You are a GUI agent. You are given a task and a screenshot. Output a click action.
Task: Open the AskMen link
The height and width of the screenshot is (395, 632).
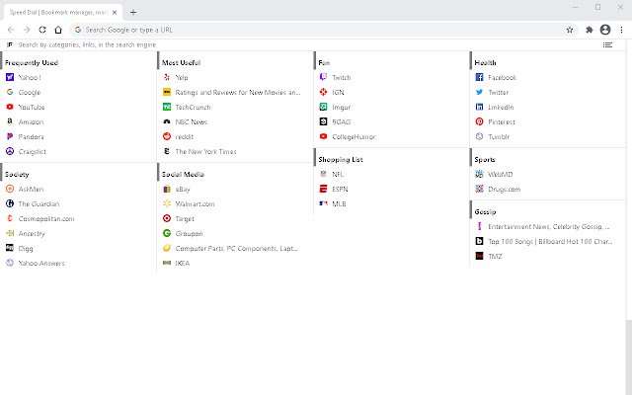click(x=31, y=189)
